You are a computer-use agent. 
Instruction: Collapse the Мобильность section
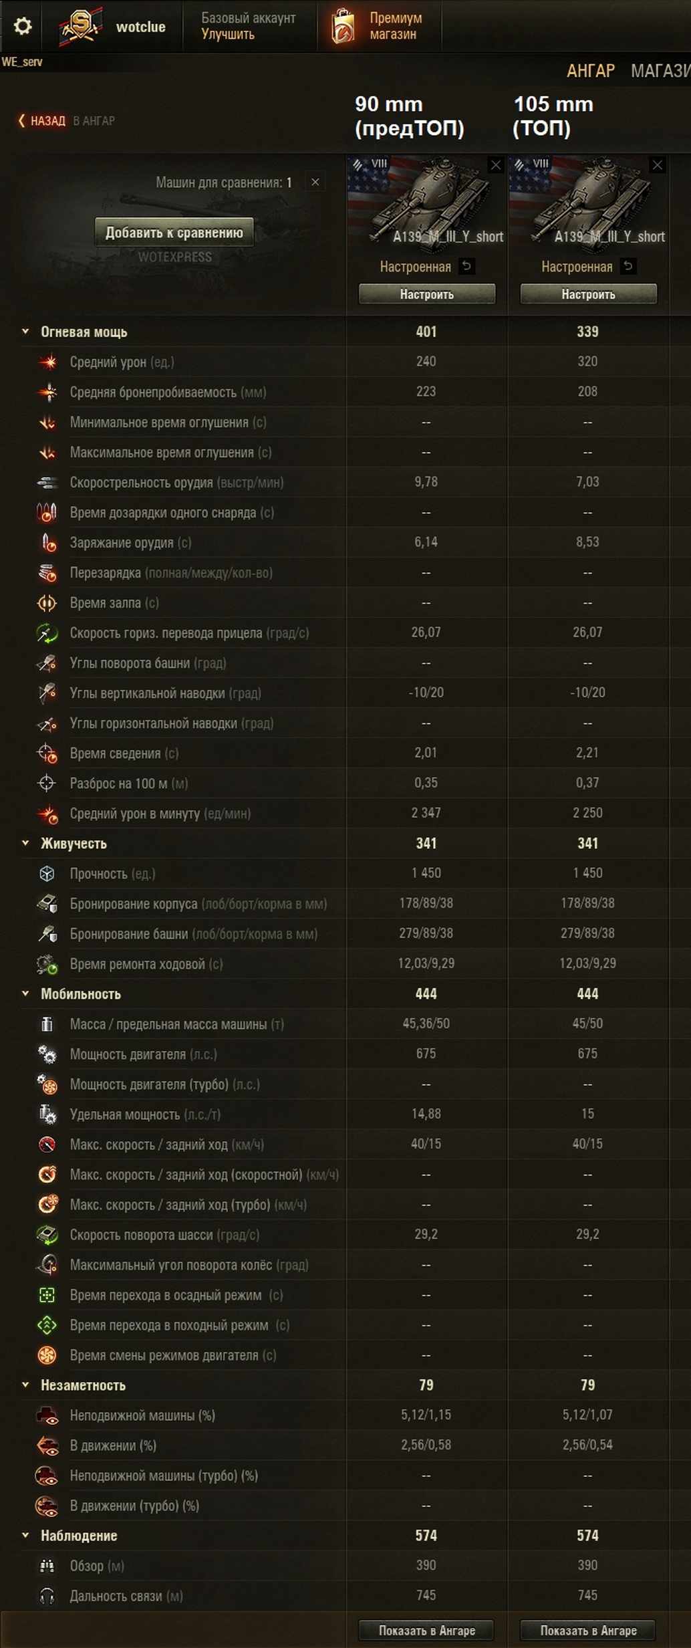[25, 993]
